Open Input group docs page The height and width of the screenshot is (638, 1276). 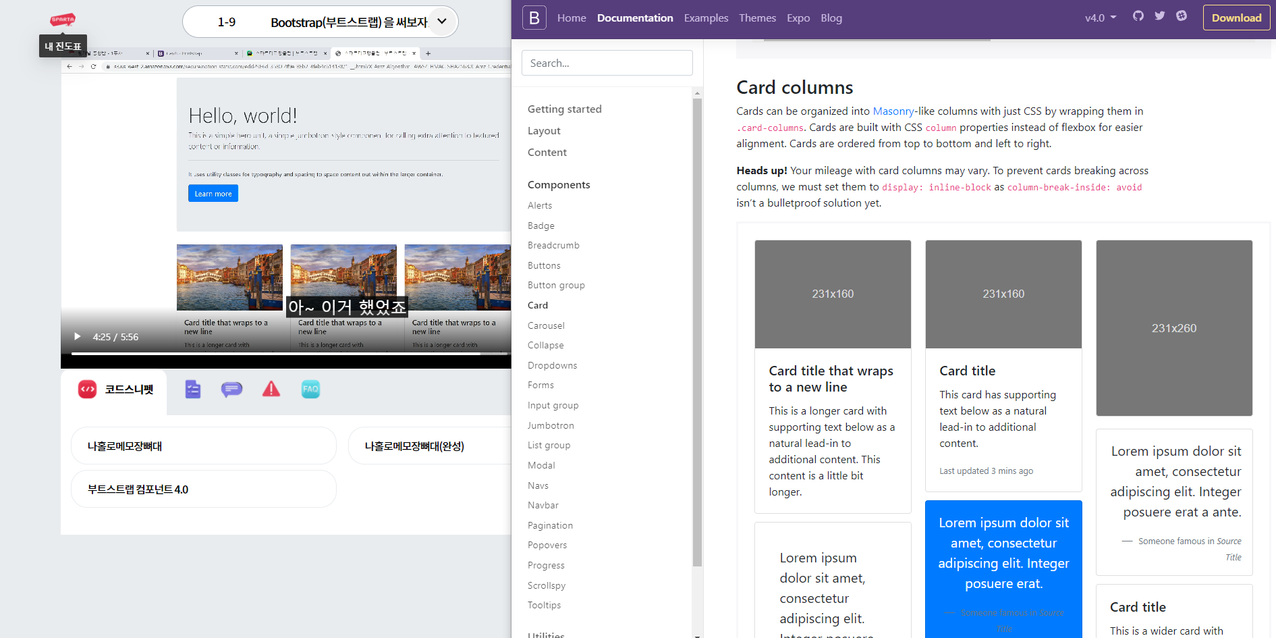[553, 405]
